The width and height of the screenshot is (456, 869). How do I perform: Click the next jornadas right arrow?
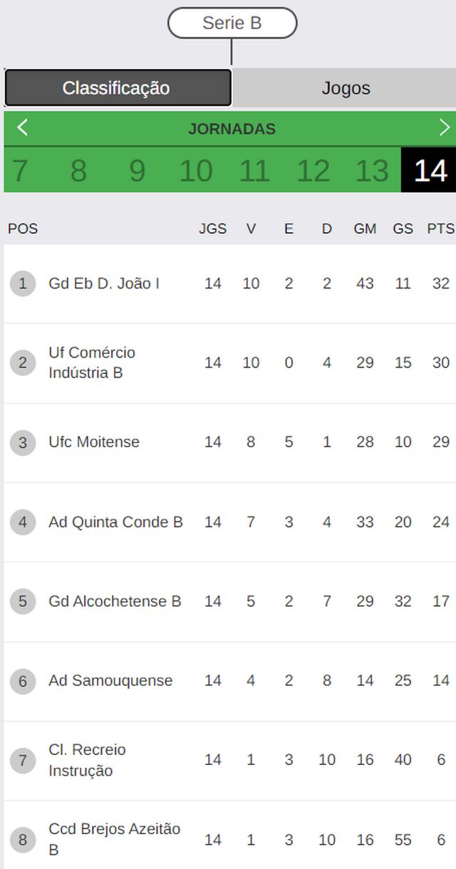pos(445,128)
